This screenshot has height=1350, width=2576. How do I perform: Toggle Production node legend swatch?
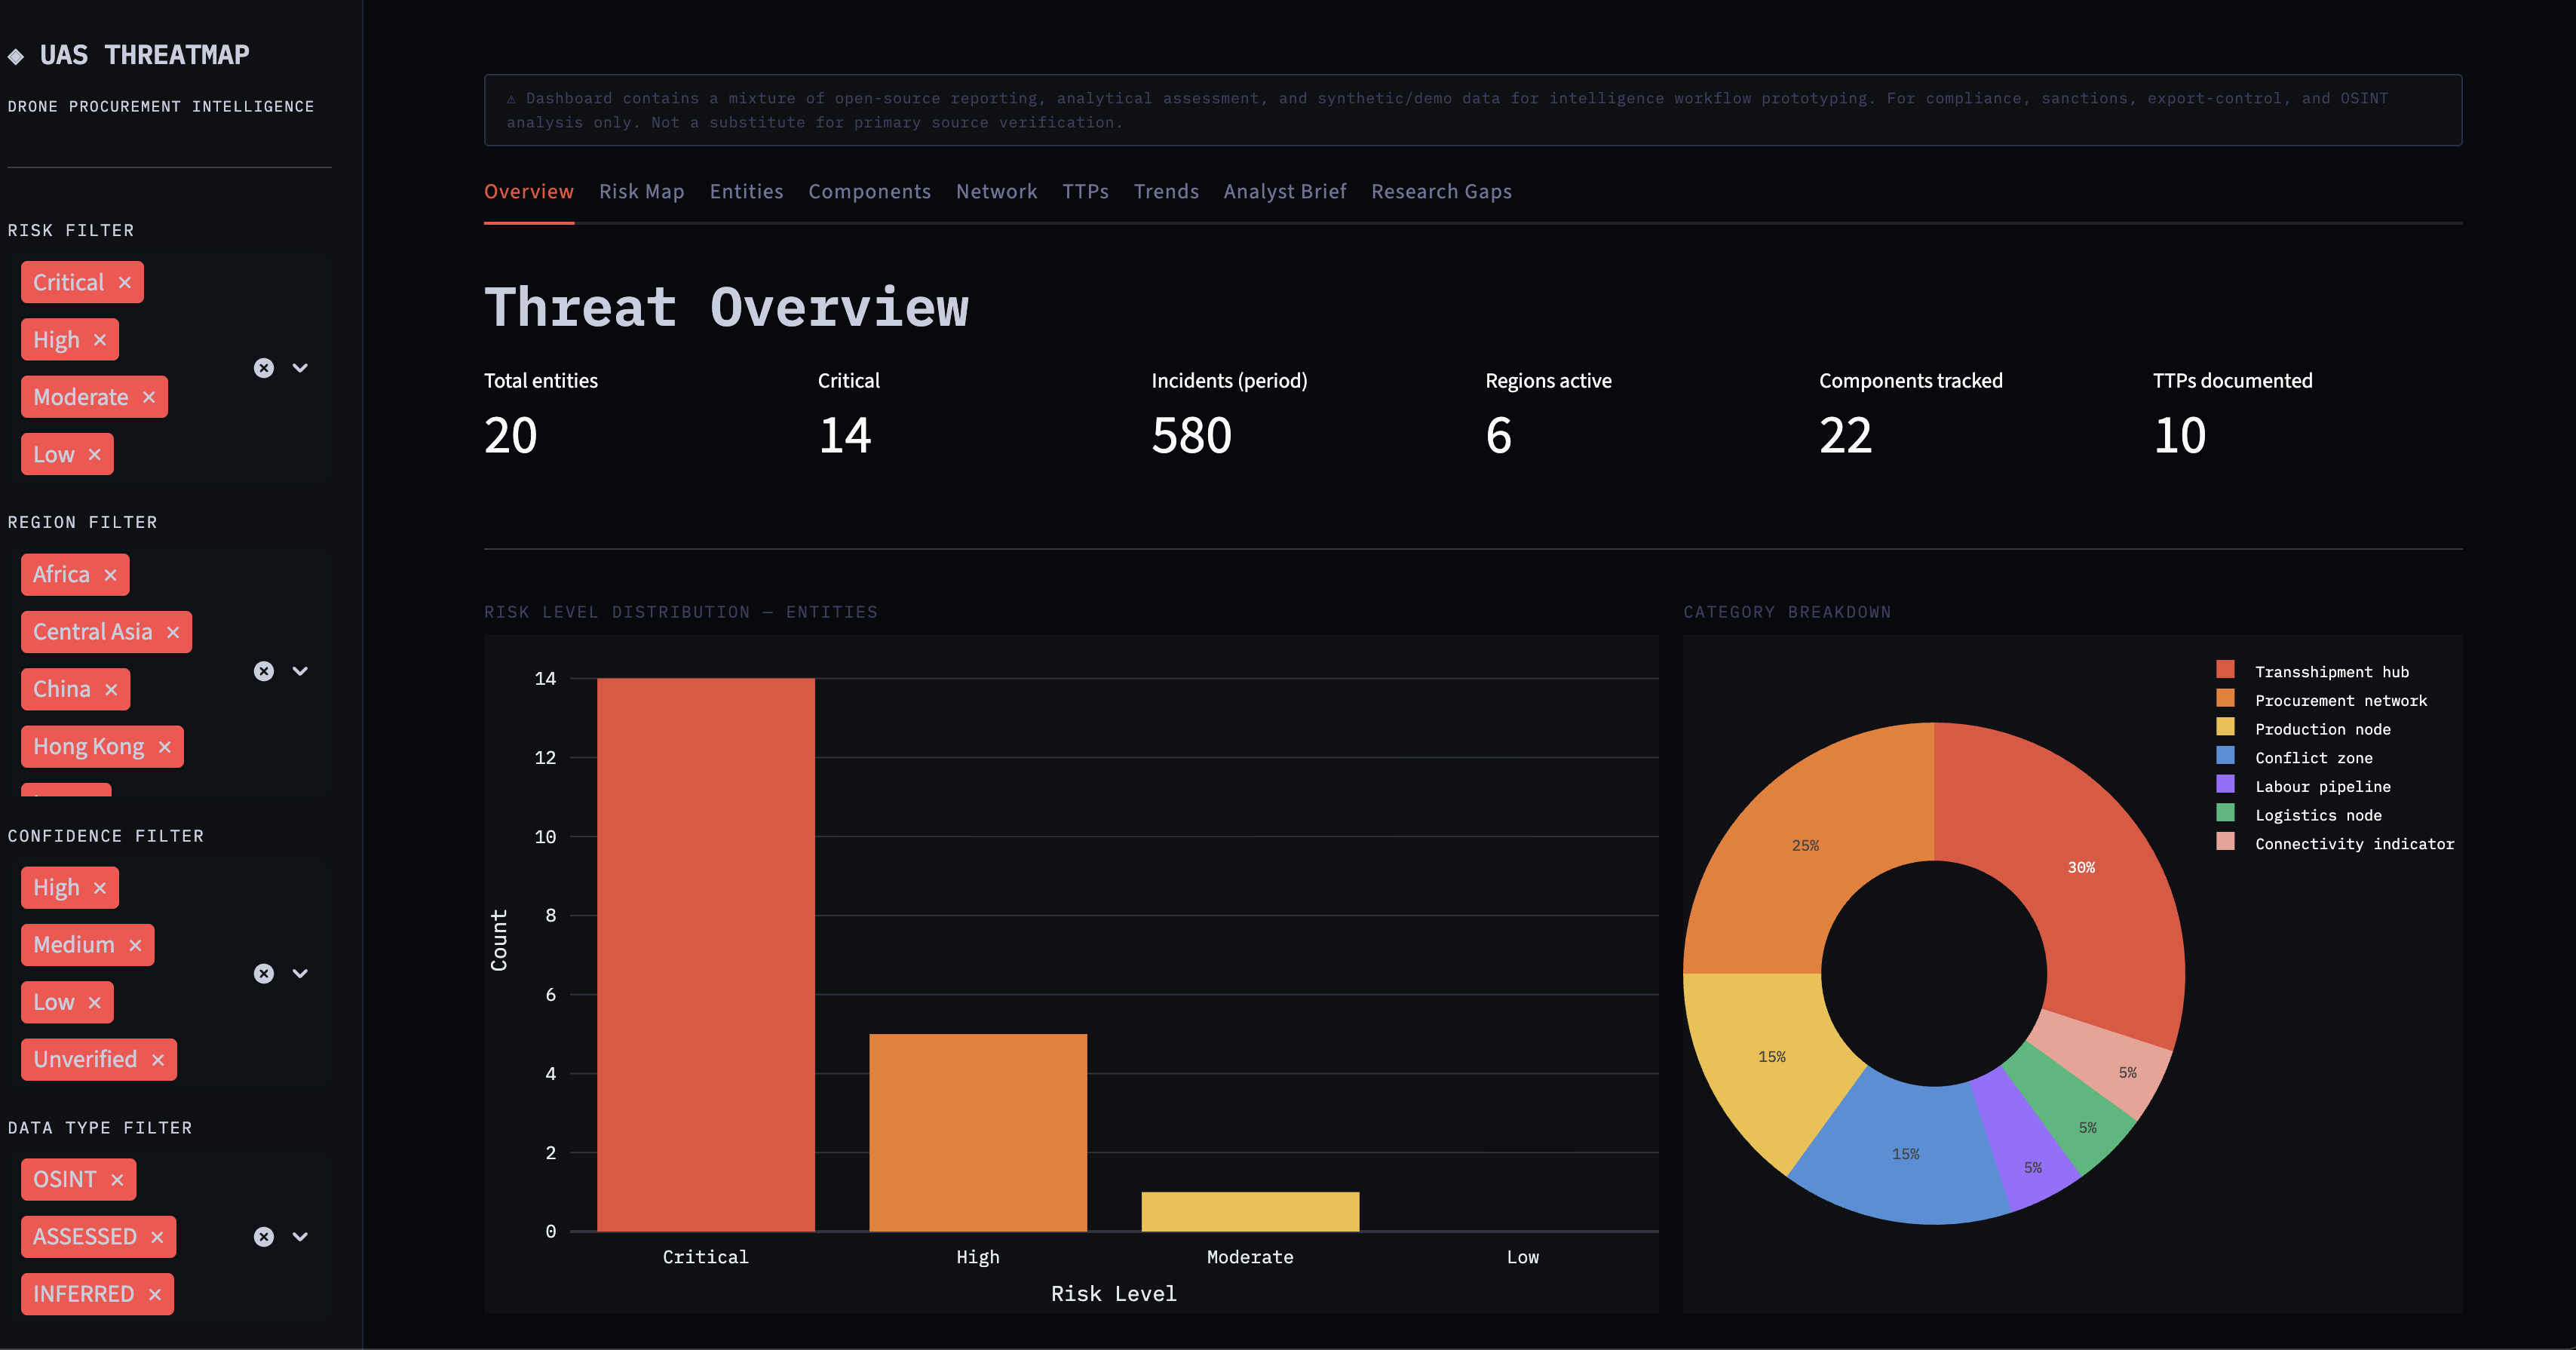2226,727
